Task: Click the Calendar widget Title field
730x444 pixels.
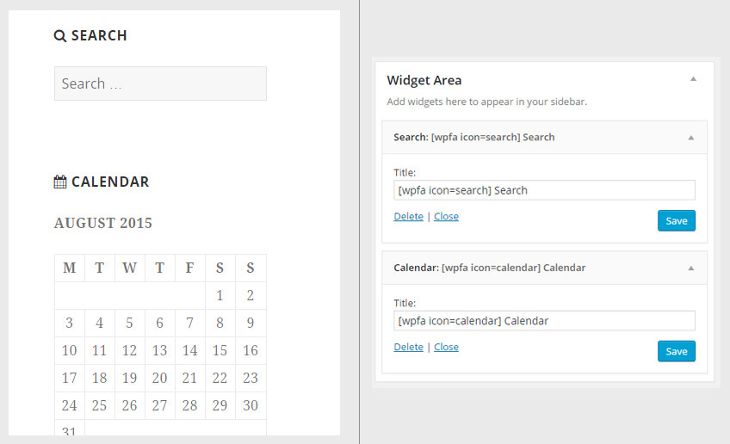Action: tap(544, 321)
